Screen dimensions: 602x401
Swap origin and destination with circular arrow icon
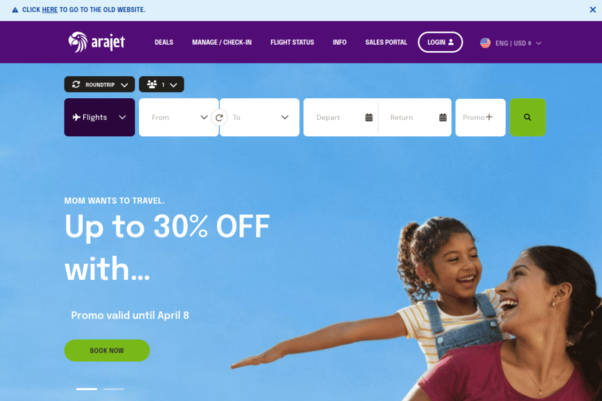pos(219,118)
